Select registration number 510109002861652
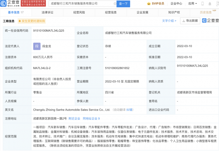 (x=117, y=68)
